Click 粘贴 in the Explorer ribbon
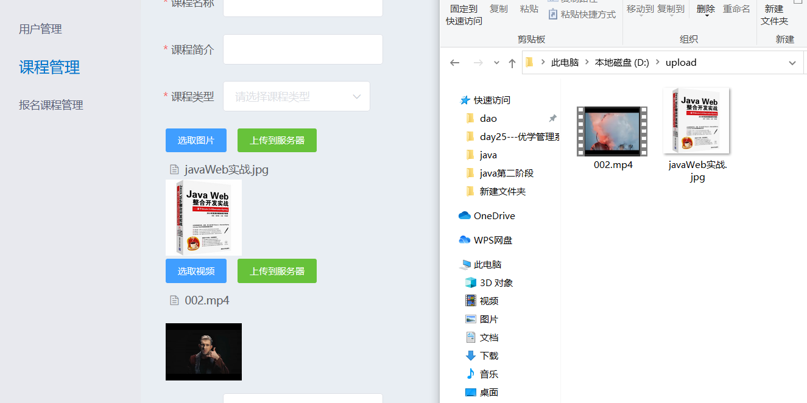The image size is (807, 403). coord(529,9)
